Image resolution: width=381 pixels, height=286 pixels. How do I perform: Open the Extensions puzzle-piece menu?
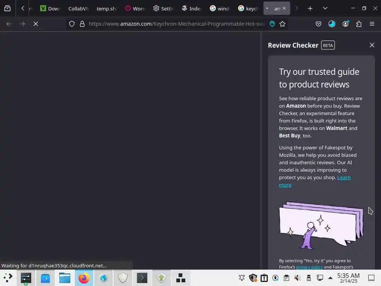359,24
